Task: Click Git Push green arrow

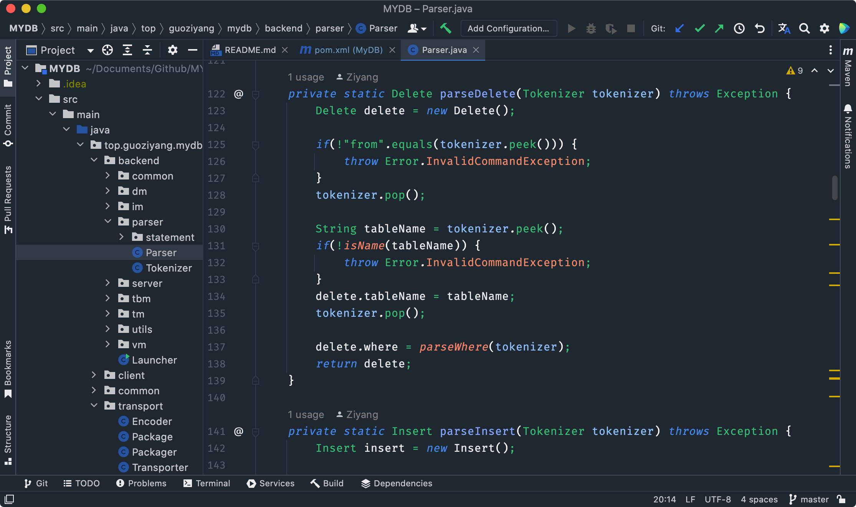Action: 719,28
